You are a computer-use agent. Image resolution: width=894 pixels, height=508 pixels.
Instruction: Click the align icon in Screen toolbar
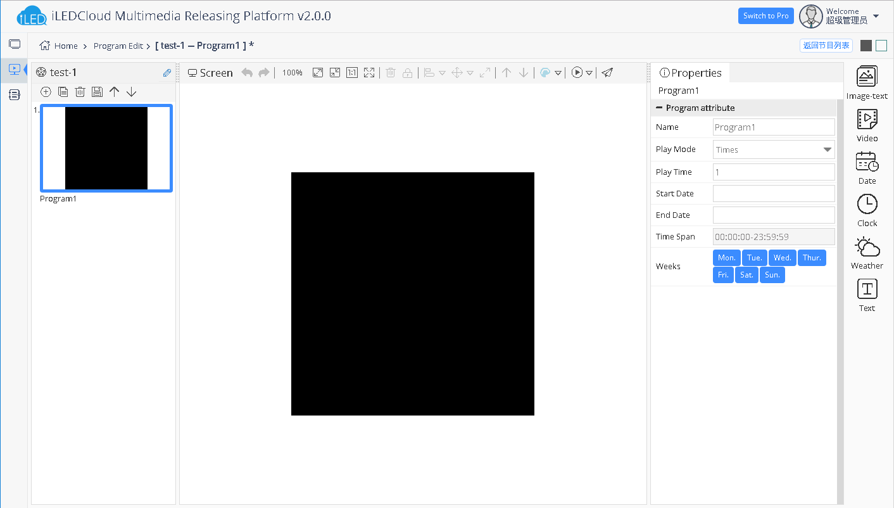click(429, 73)
